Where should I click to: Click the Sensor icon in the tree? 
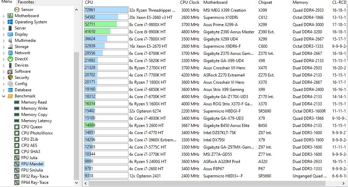pos(16,10)
